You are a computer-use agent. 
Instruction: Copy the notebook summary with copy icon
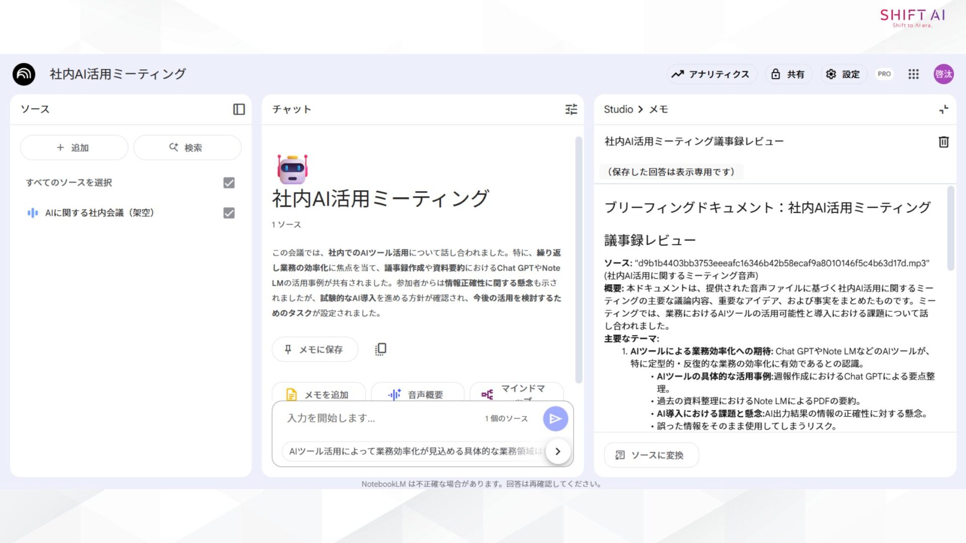click(381, 349)
